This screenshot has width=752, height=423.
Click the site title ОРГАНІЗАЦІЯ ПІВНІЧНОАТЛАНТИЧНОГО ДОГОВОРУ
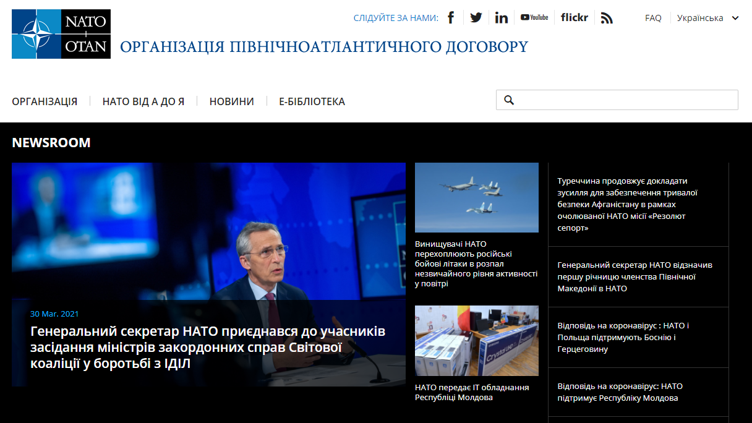click(324, 47)
